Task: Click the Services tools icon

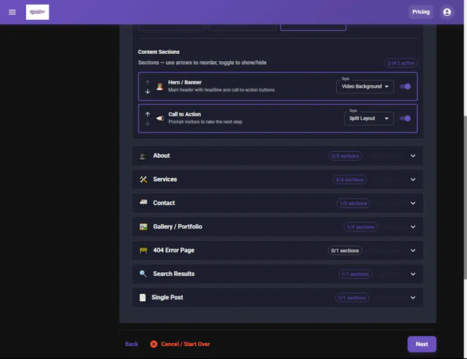Action: coord(143,179)
